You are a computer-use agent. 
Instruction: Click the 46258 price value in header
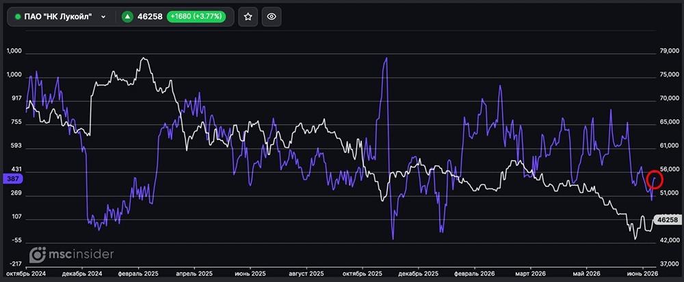tap(150, 17)
